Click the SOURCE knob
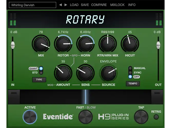The width and height of the screenshot is (171, 128). (x=108, y=73)
